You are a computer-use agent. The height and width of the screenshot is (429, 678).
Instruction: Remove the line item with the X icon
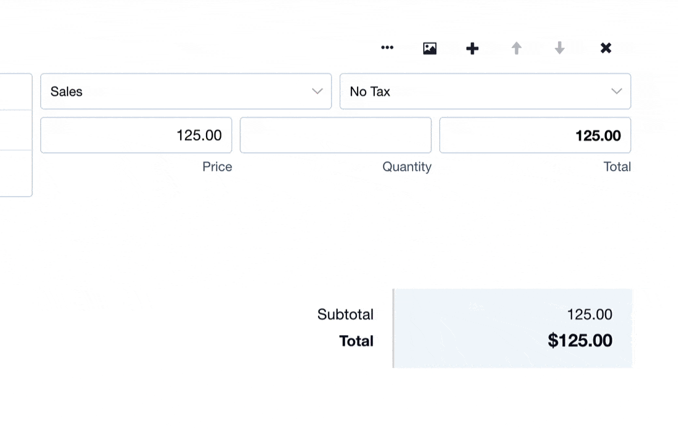[x=606, y=48]
